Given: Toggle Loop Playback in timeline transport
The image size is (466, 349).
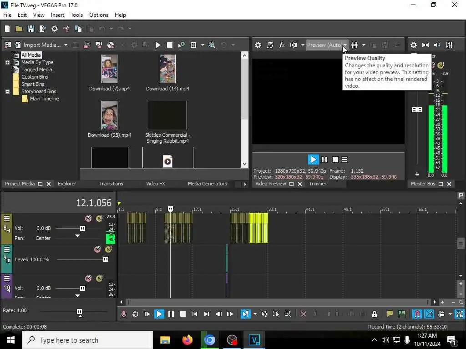Looking at the screenshot, I should point(135,314).
